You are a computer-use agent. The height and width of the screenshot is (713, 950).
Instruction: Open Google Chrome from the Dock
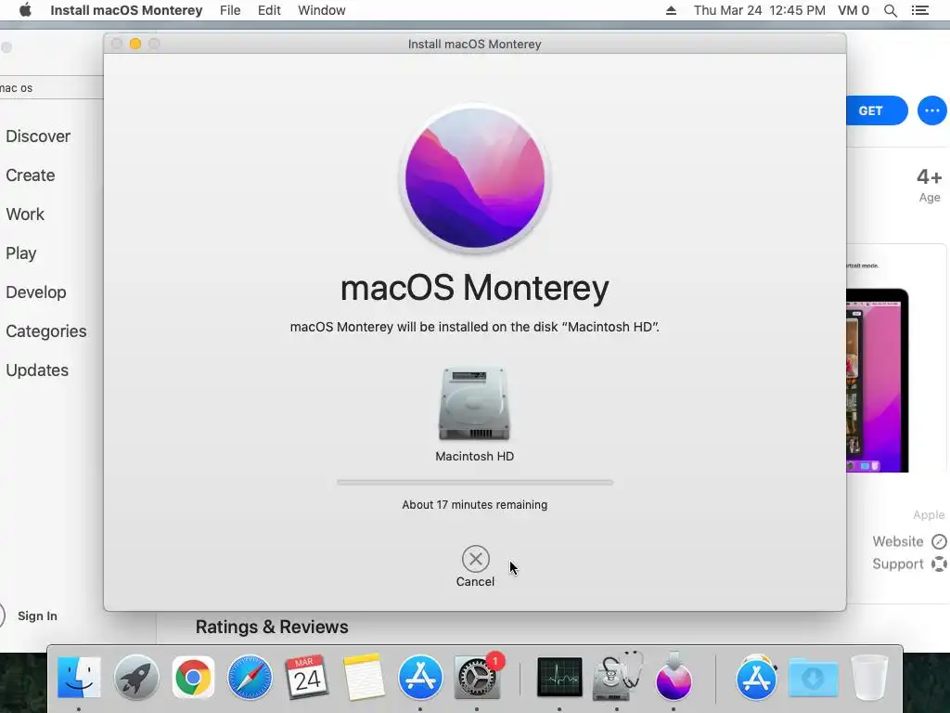tap(193, 677)
